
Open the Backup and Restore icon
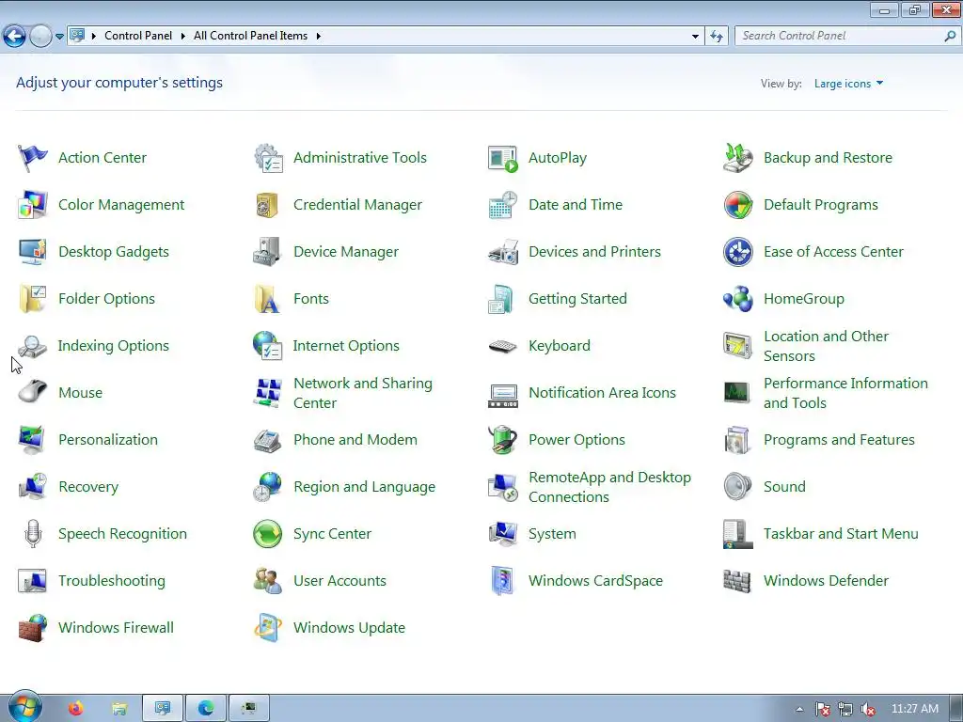coord(737,158)
